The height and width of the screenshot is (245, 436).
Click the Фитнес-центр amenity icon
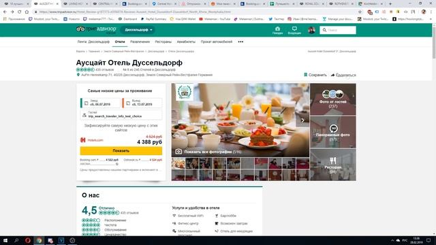coord(174,223)
